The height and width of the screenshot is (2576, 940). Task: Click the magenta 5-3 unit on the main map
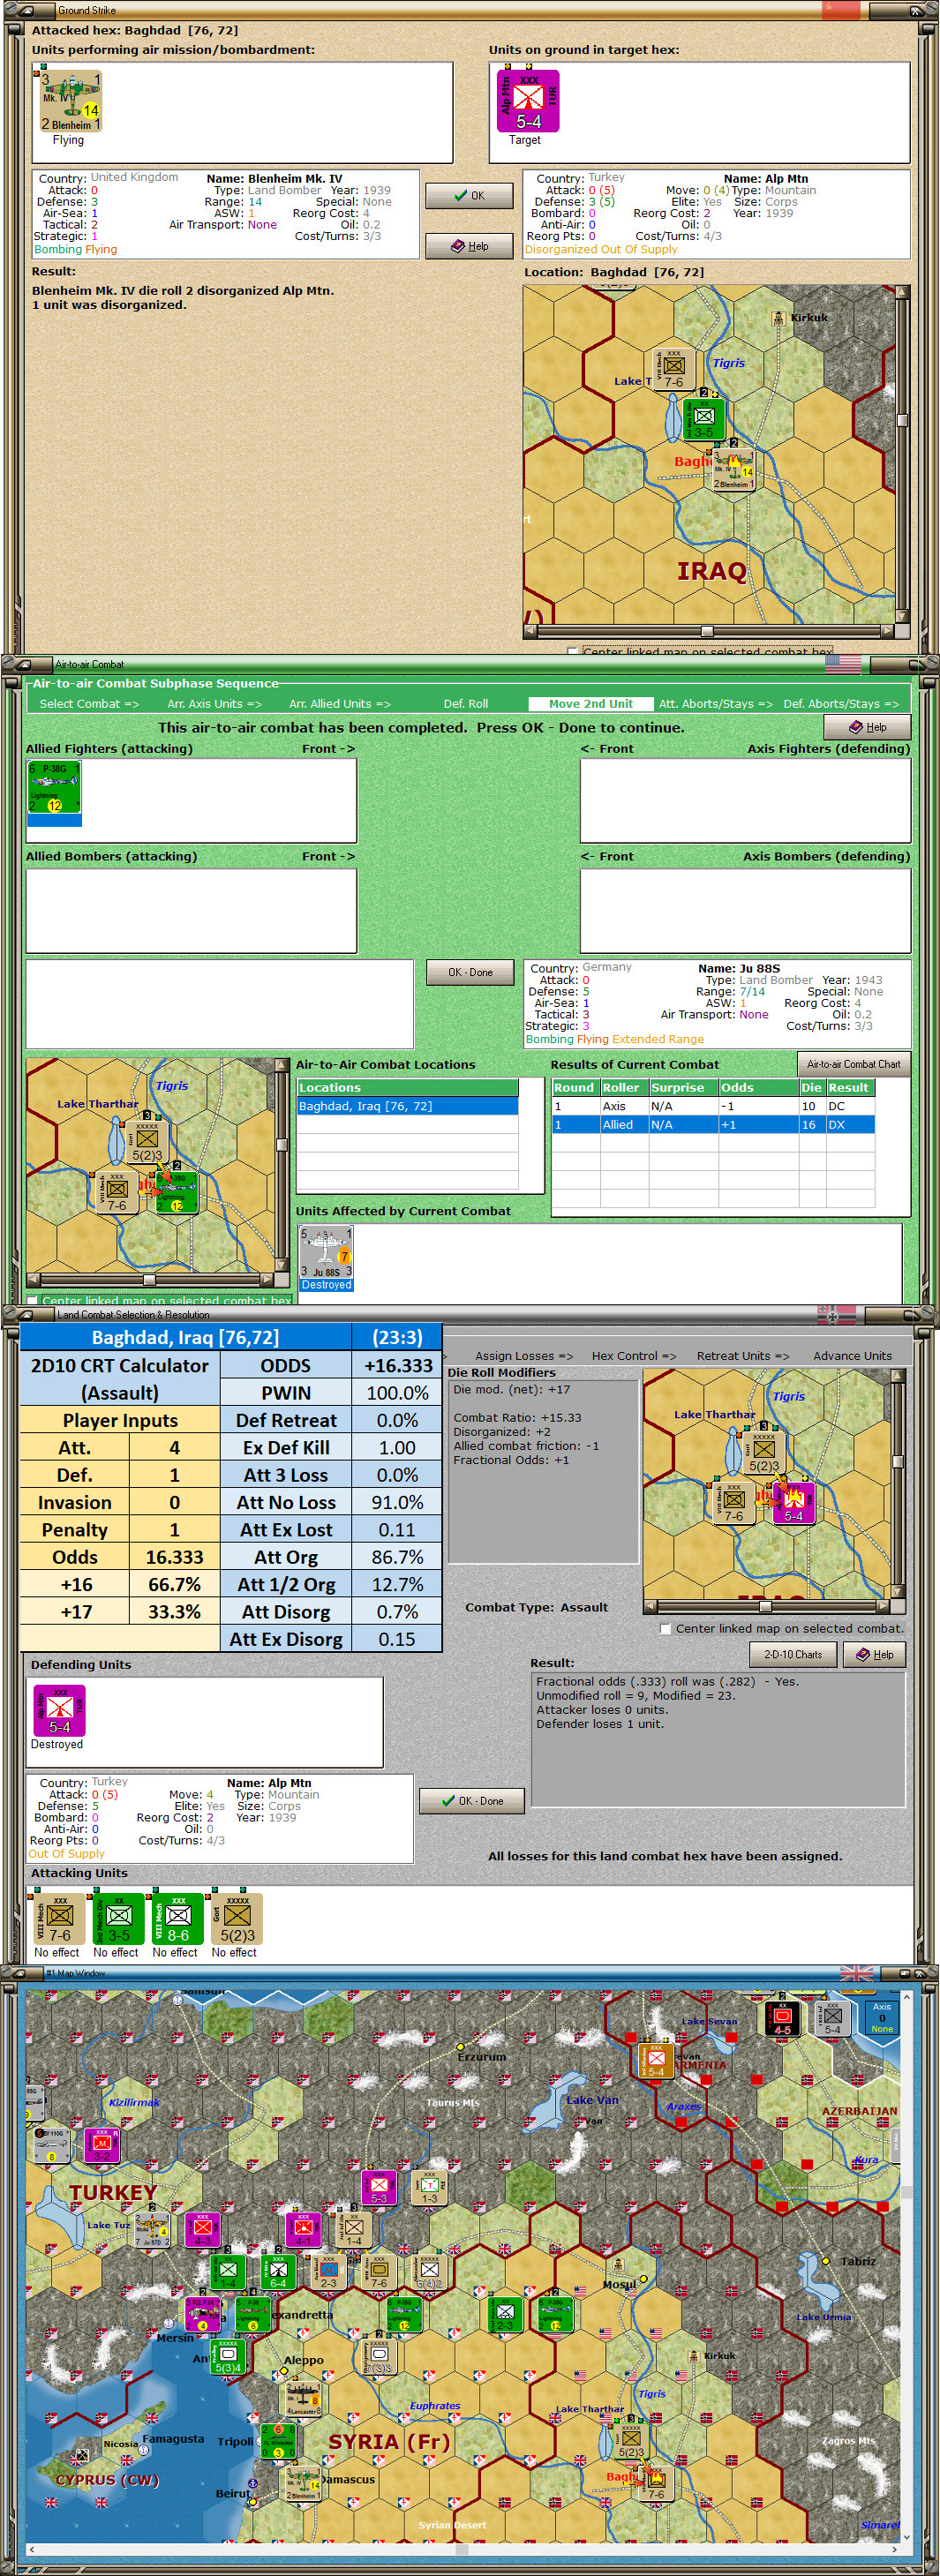point(379,2187)
